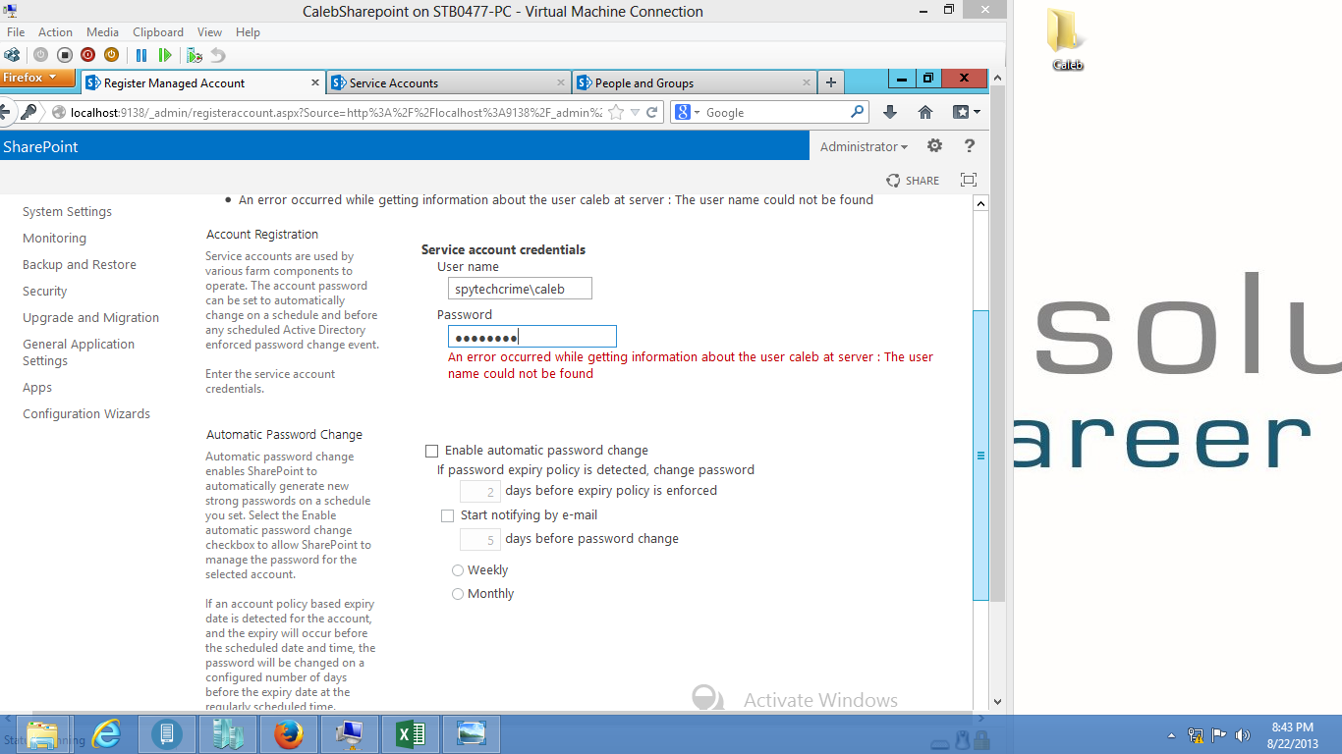Go to the Firefox Home page icon

[x=925, y=112]
